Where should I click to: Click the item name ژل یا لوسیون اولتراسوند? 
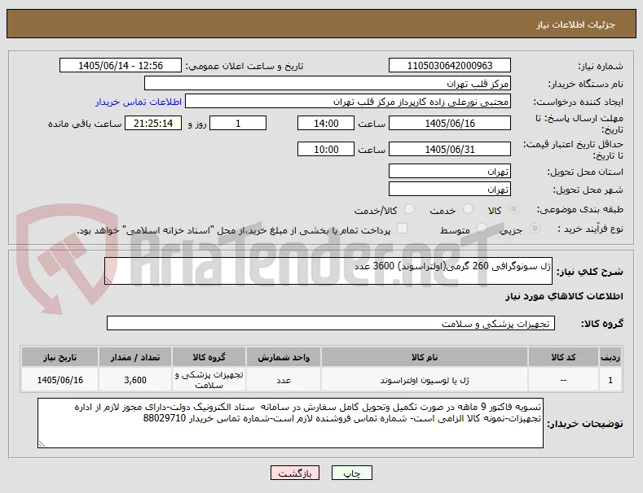point(425,380)
